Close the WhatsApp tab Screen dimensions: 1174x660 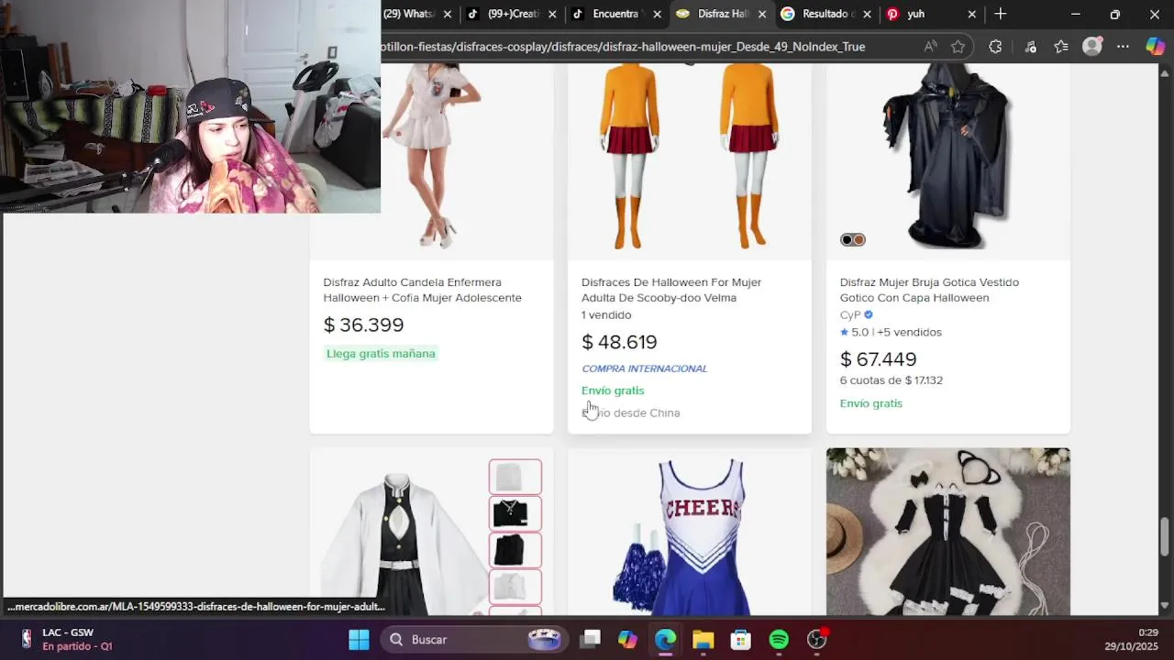tap(448, 14)
